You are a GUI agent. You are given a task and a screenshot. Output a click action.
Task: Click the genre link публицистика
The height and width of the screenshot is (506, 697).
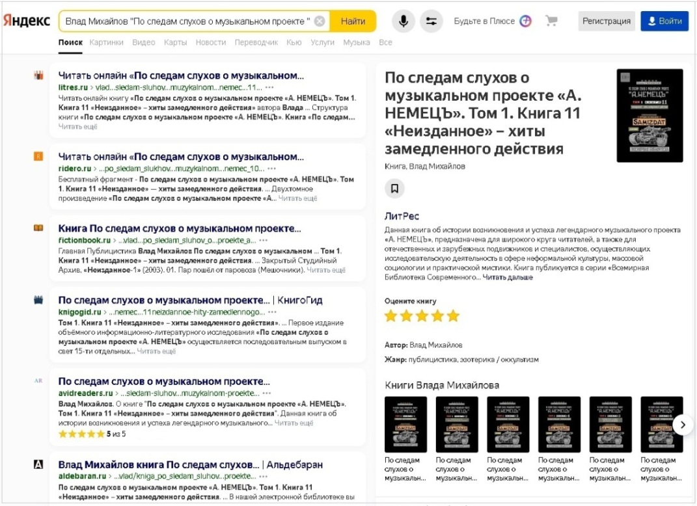click(x=433, y=360)
